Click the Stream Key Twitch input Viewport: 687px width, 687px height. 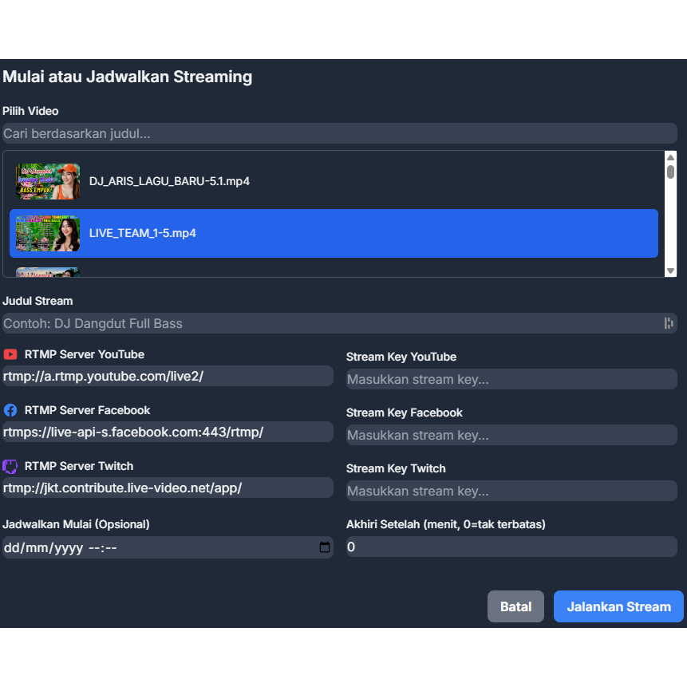(x=511, y=491)
